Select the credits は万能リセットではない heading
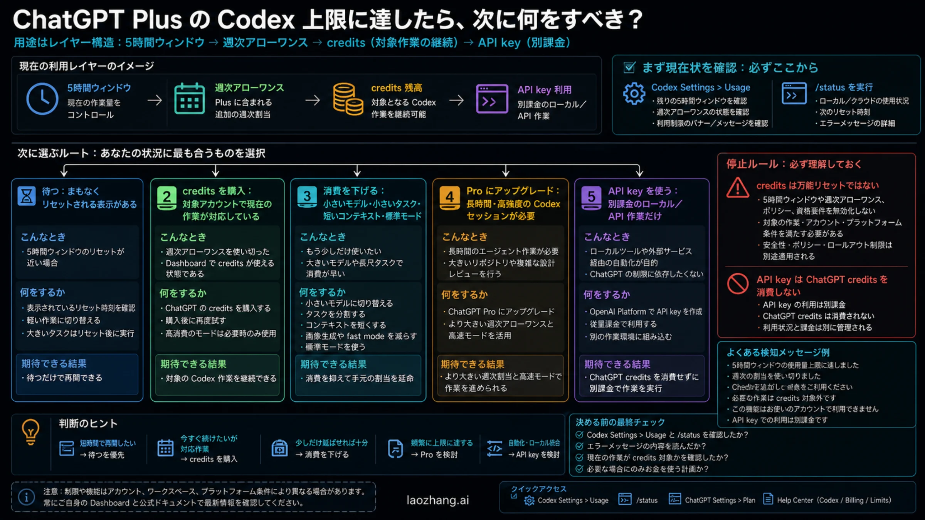 tap(817, 185)
